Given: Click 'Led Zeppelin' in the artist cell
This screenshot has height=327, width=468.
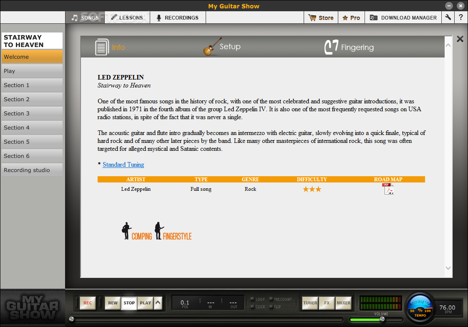Looking at the screenshot, I should [136, 189].
